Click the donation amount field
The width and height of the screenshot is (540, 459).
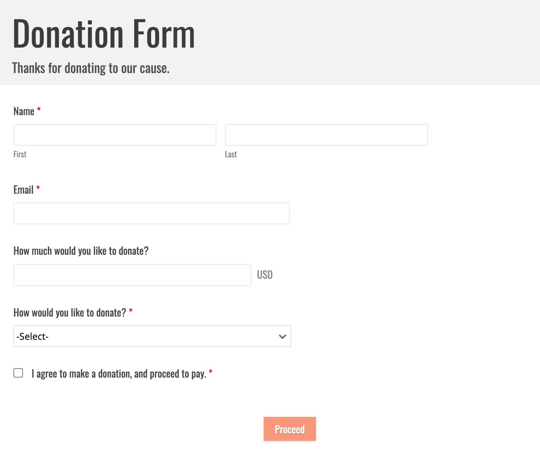point(132,275)
